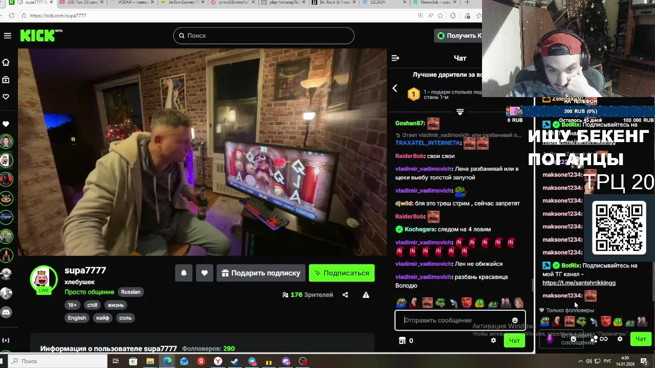This screenshot has height=368, width=655.
Task: Click the Поиск search field on Kick
Action: (x=264, y=35)
